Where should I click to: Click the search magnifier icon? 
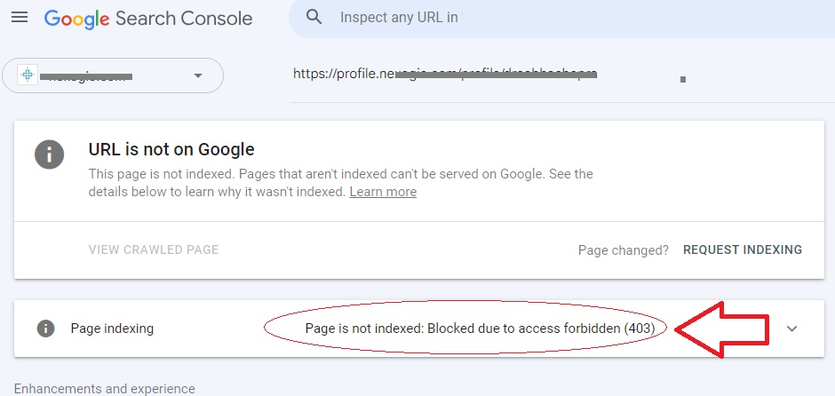click(314, 17)
